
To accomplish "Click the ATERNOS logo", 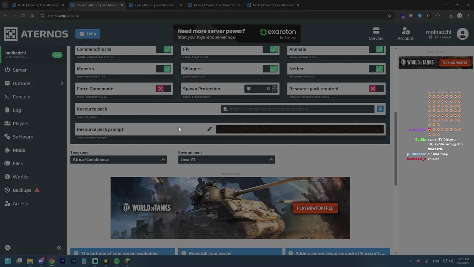I will (x=36, y=34).
